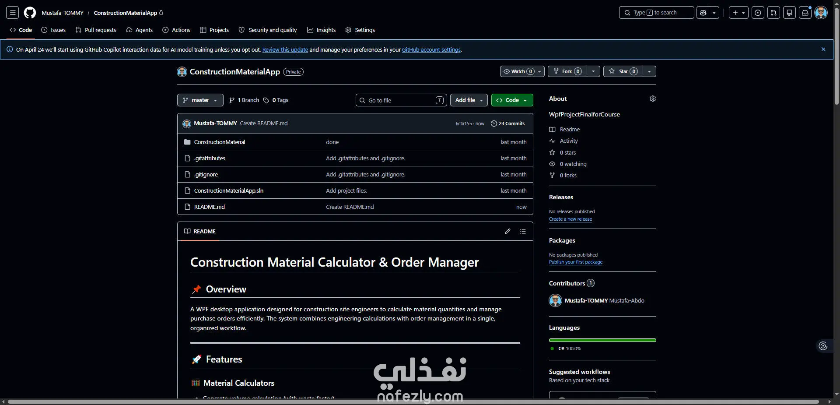Open the GitHub account settings link
This screenshot has width=840, height=405.
tap(431, 50)
